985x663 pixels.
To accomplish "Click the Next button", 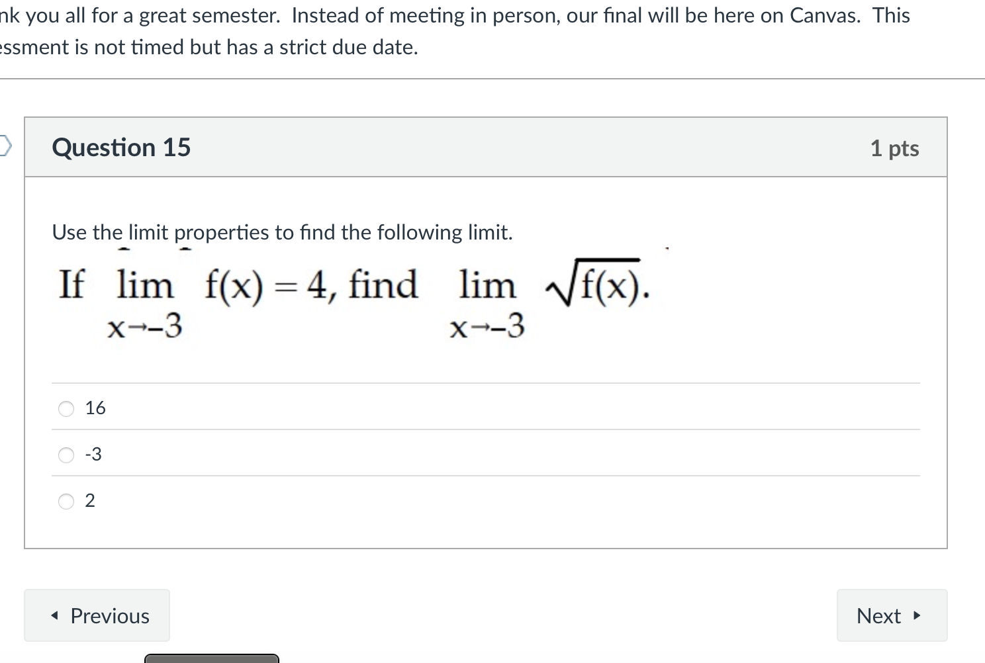I will tap(891, 615).
